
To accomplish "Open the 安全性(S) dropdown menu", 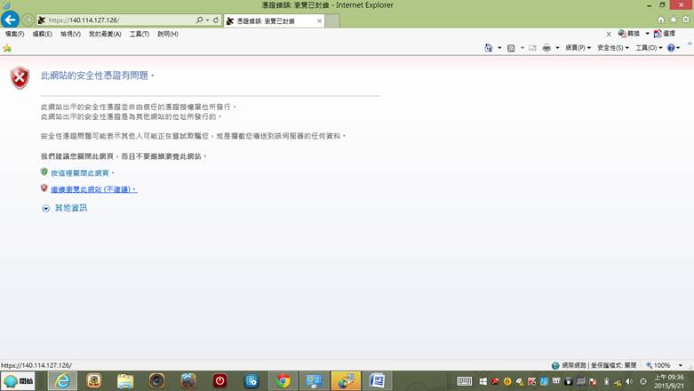I will tap(612, 48).
